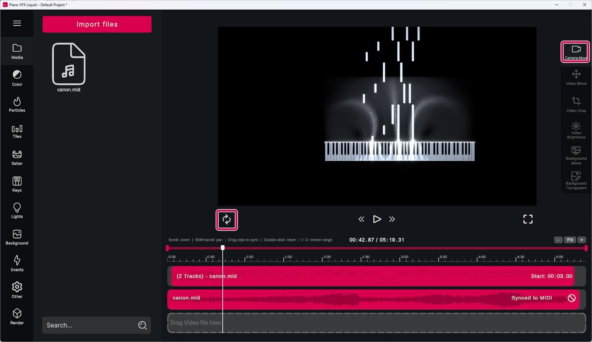This screenshot has height=342, width=592.
Task: Select the (2 Tracks) canon.mid clip
Action: [x=373, y=276]
